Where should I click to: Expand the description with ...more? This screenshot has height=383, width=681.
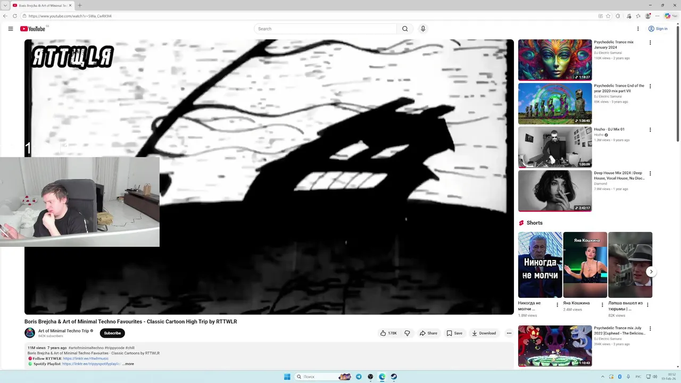tap(128, 364)
